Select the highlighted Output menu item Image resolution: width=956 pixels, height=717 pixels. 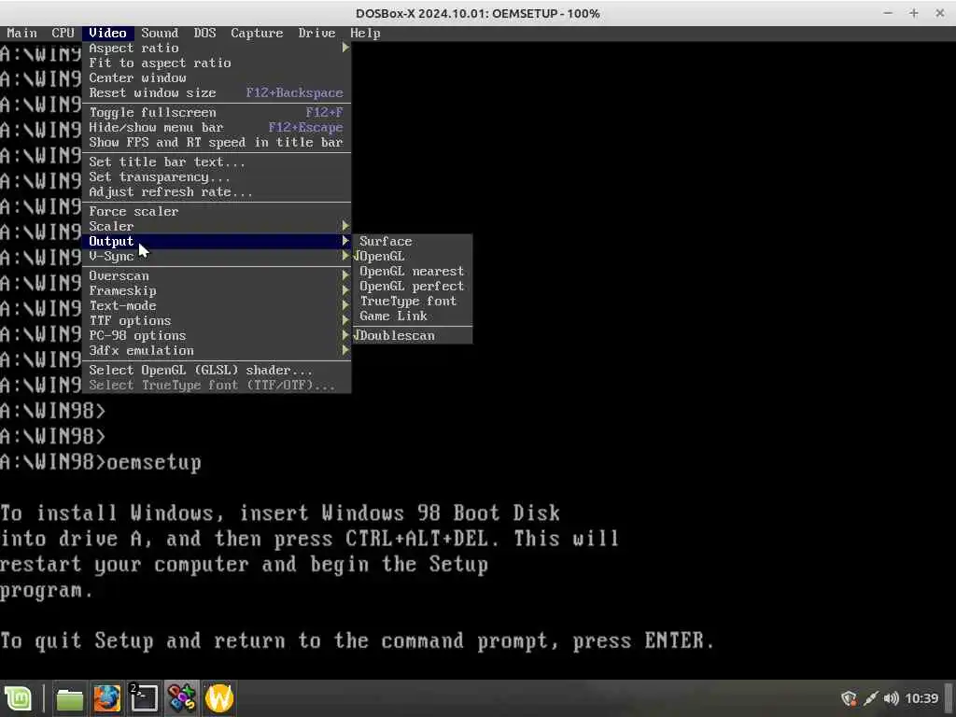[x=217, y=241]
